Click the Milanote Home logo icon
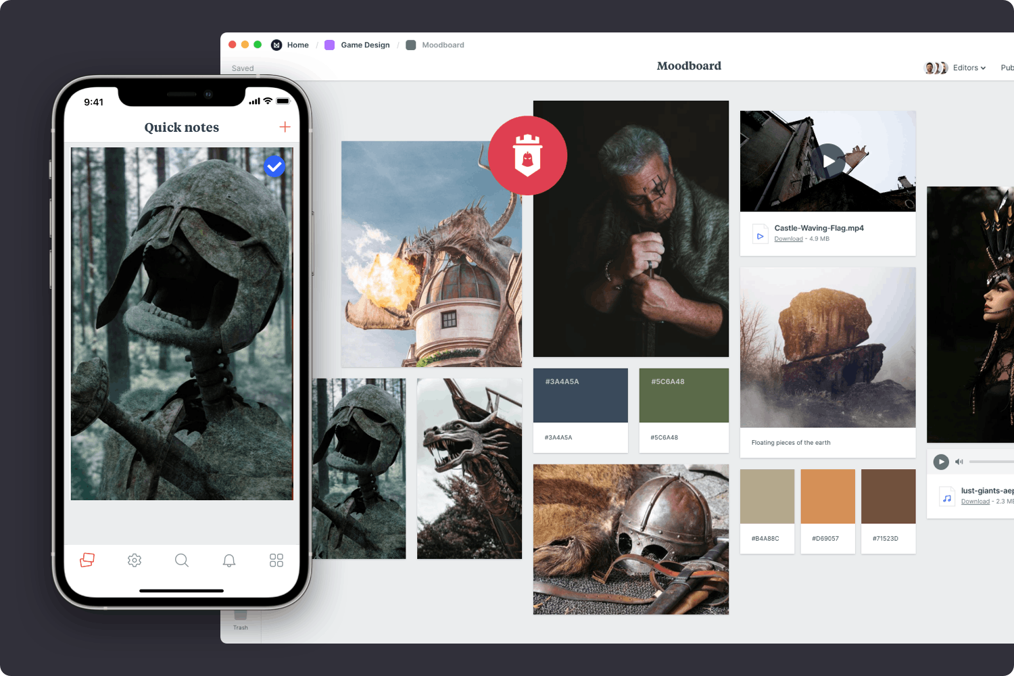The width and height of the screenshot is (1014, 676). tap(276, 45)
